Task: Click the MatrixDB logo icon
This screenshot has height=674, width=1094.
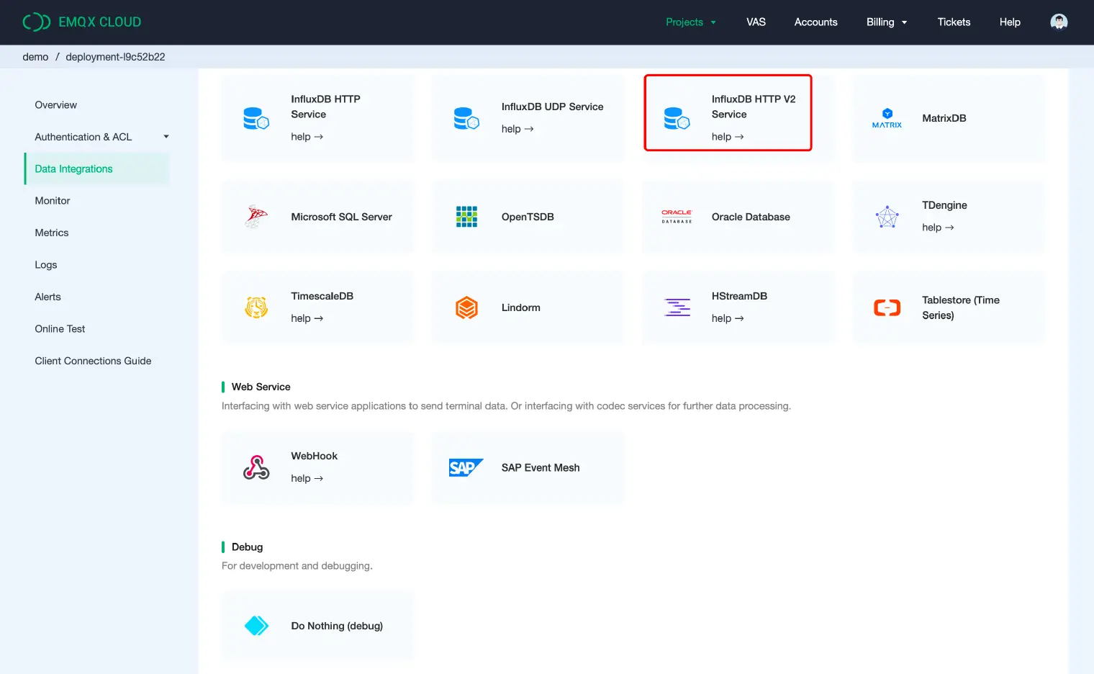Action: [887, 118]
